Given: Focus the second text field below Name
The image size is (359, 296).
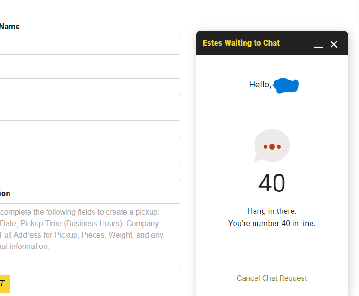Looking at the screenshot, I should point(89,87).
